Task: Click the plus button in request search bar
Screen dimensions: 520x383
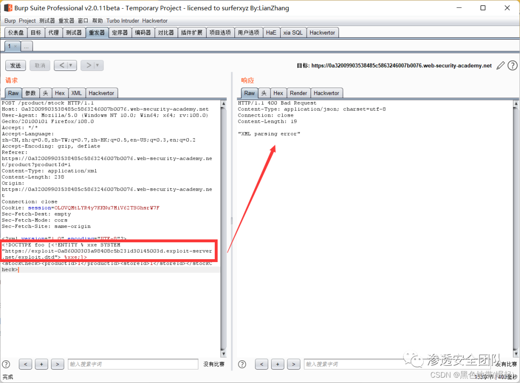Action: click(x=41, y=364)
